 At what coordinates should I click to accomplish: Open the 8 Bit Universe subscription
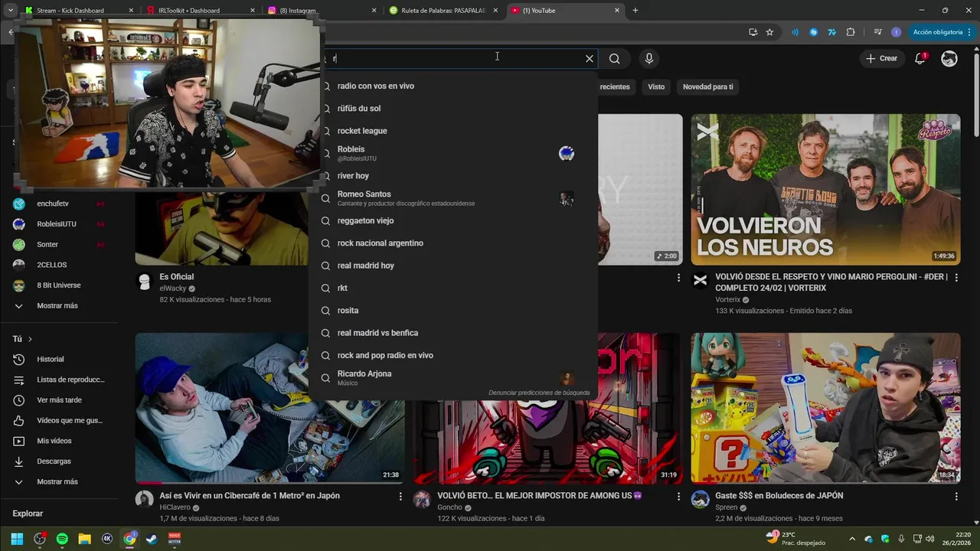[60, 285]
